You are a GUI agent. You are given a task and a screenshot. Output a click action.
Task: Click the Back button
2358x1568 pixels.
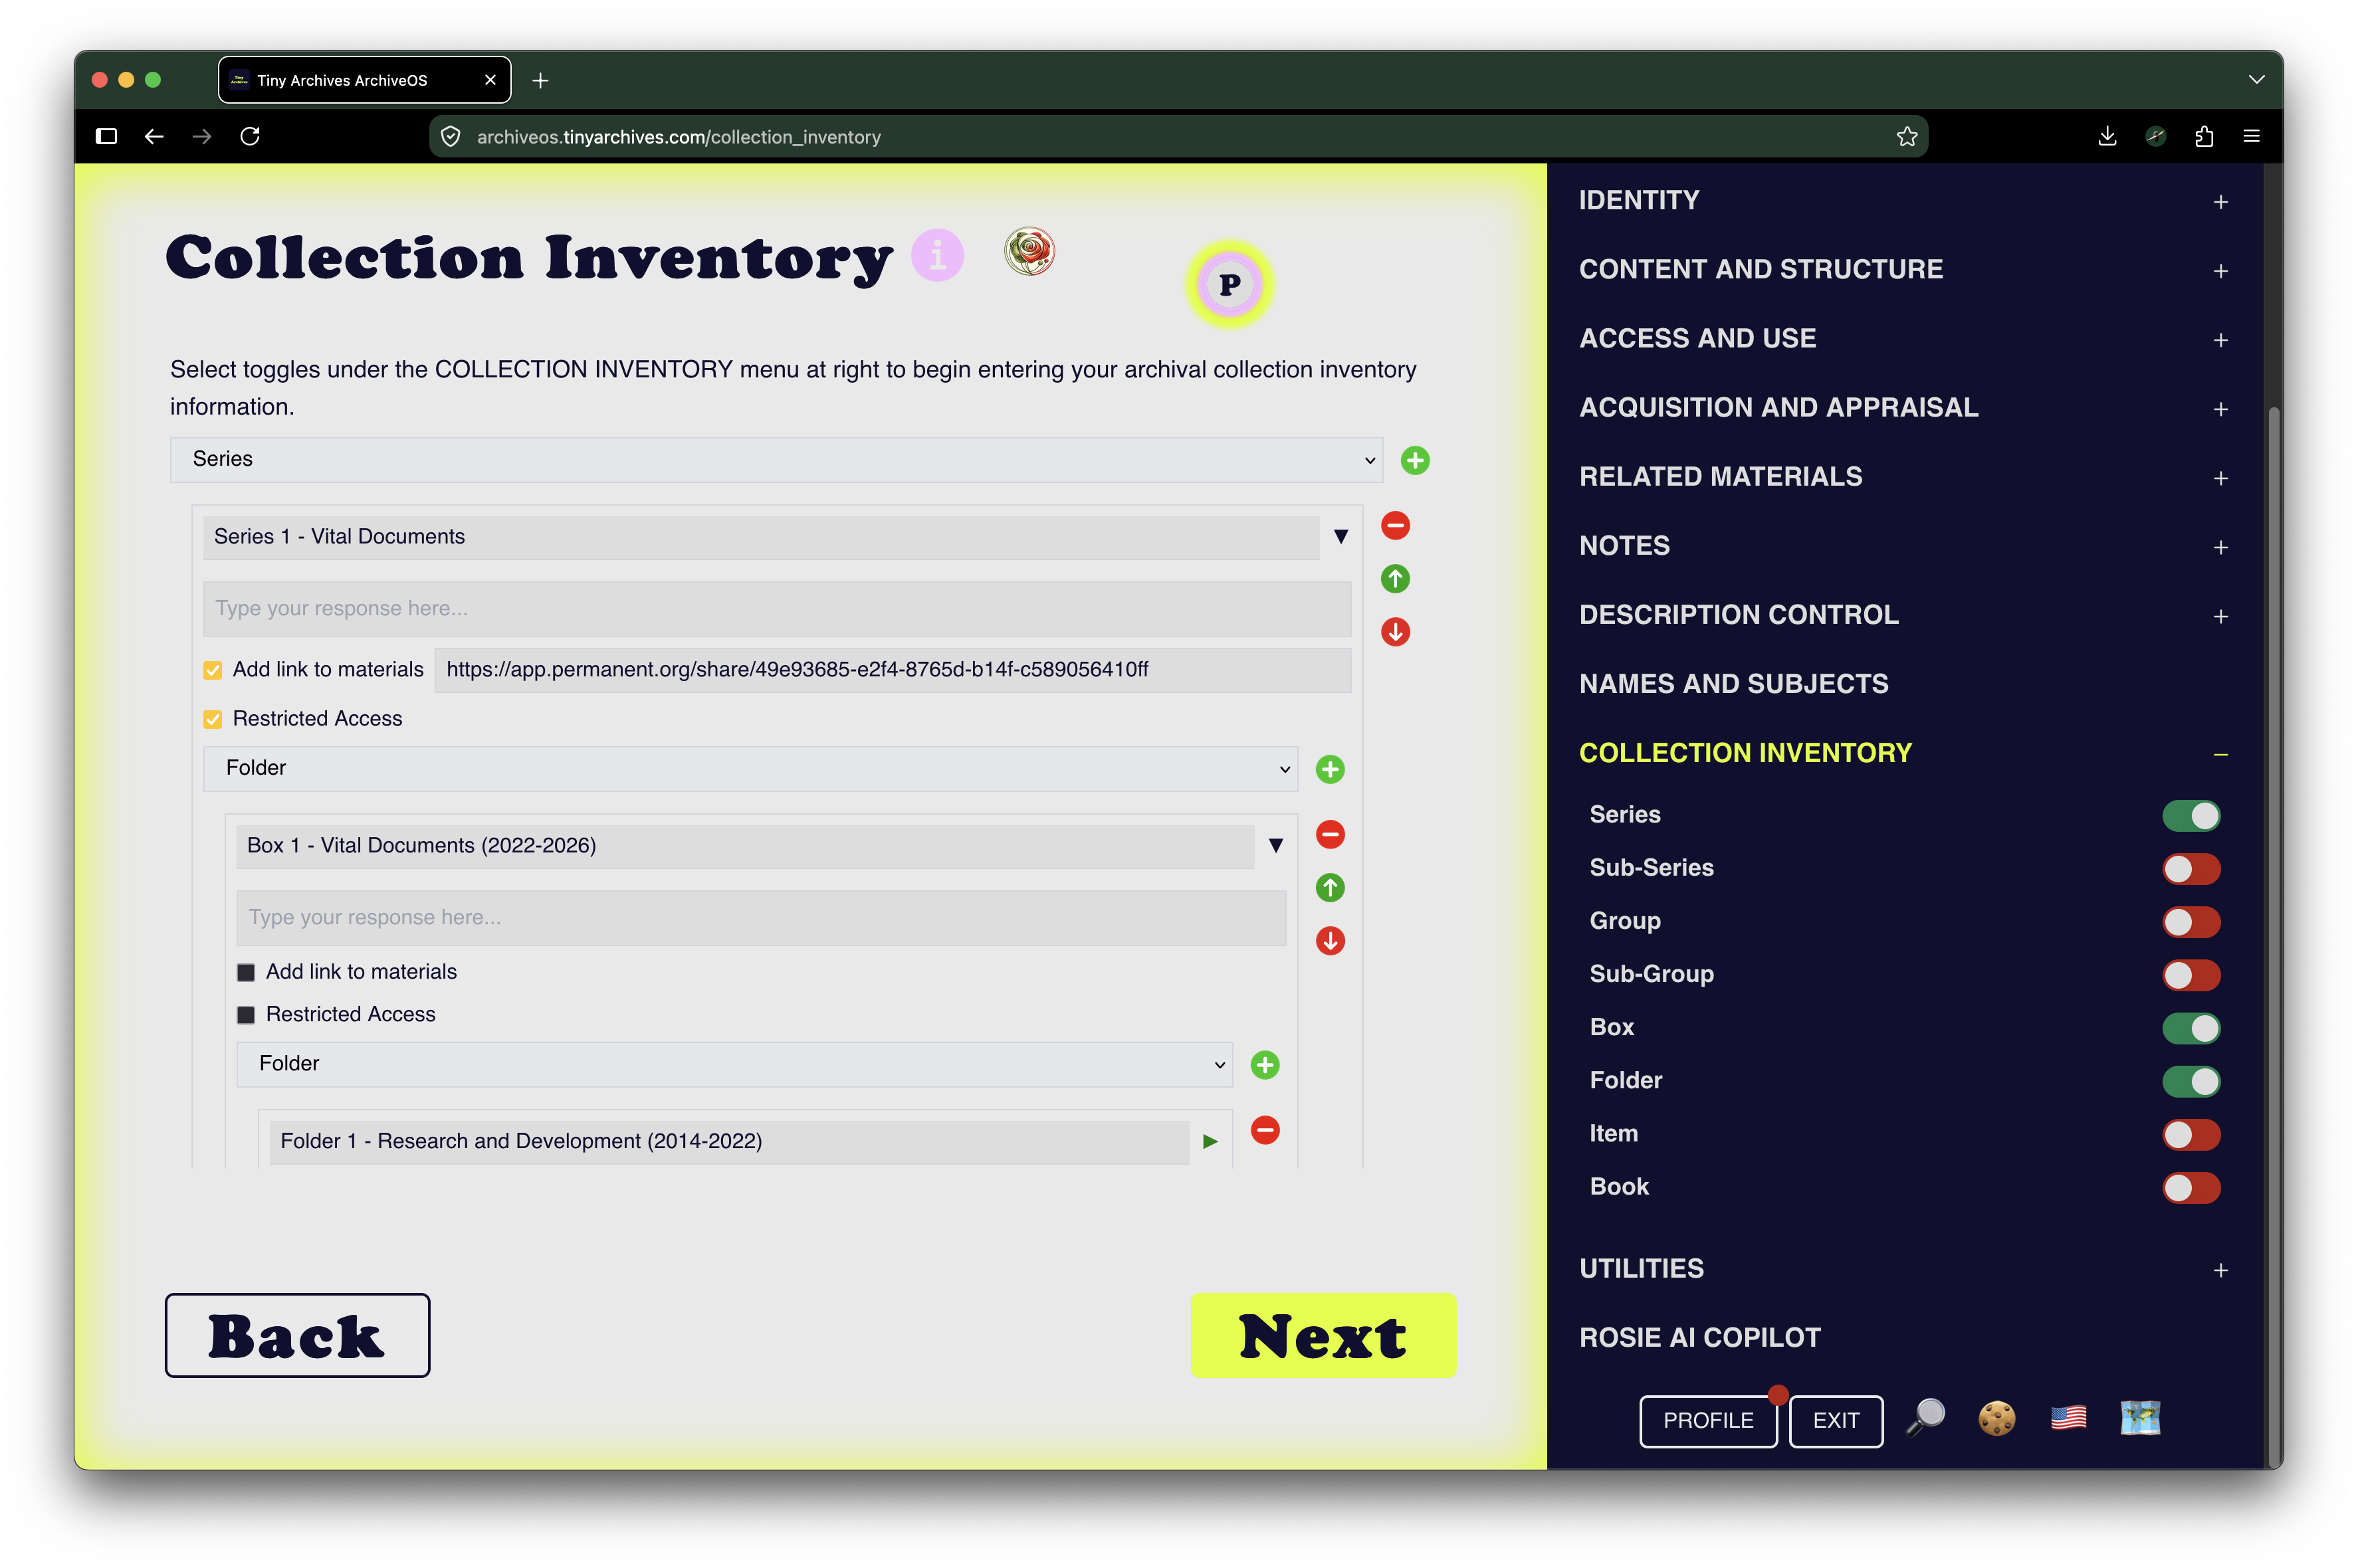(x=297, y=1335)
